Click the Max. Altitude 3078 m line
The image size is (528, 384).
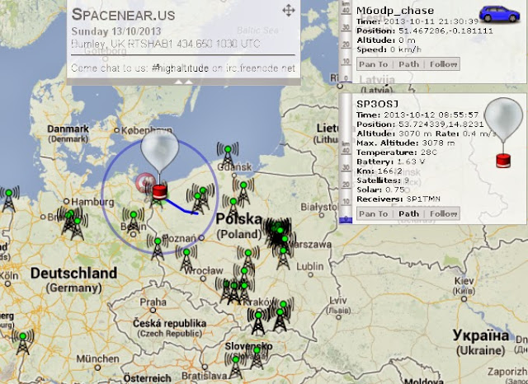(406, 143)
